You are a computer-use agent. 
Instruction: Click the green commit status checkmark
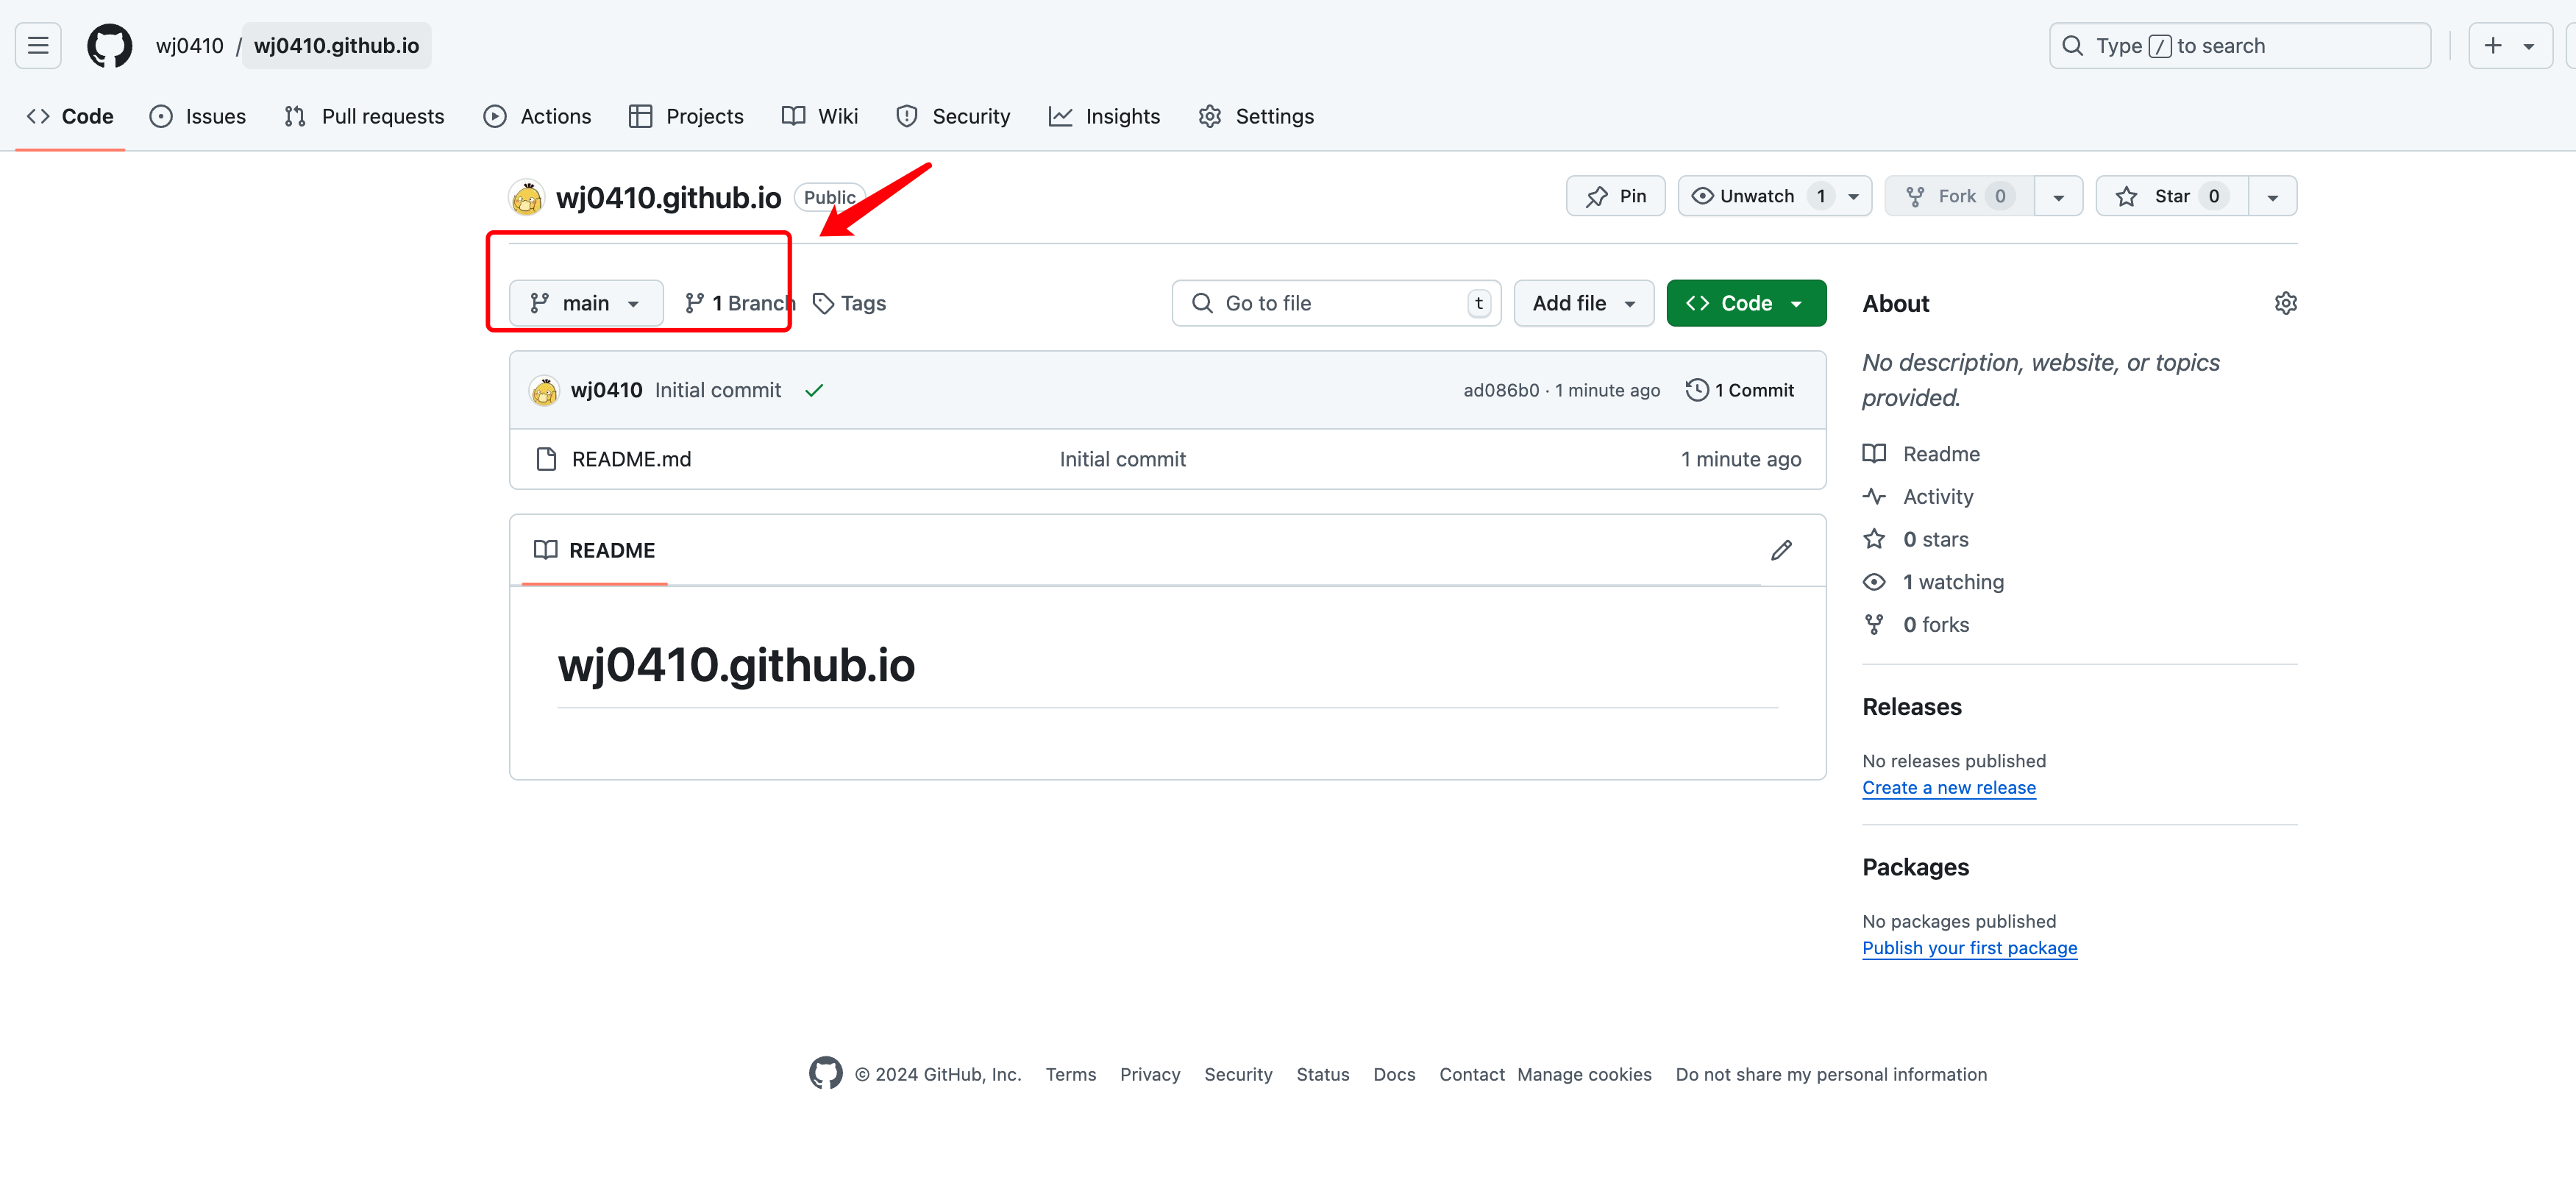point(814,390)
